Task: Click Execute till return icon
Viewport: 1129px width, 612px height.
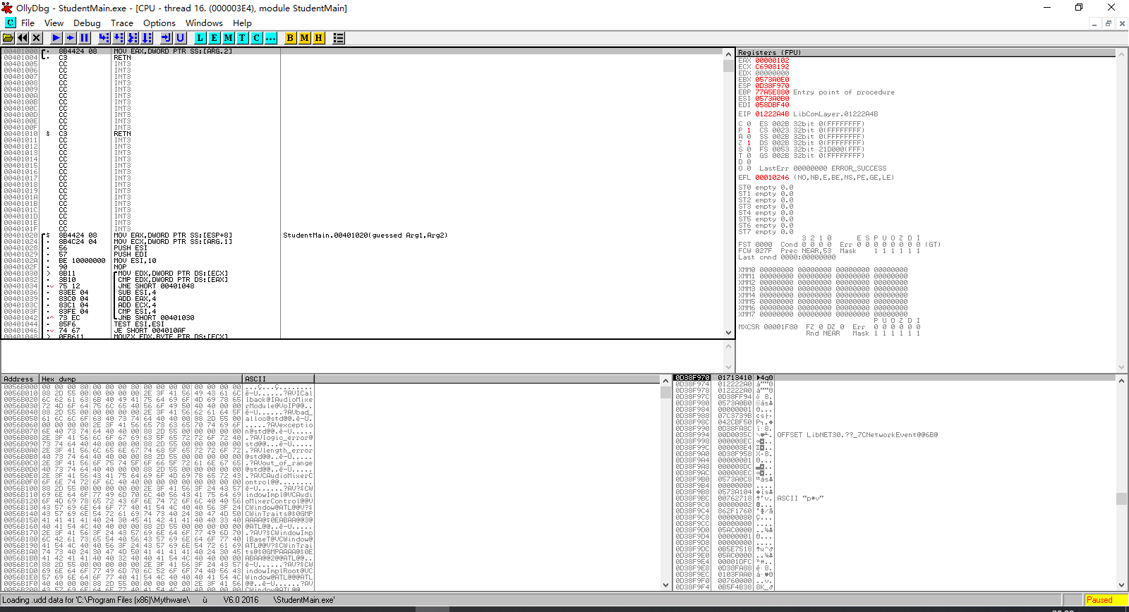Action: coord(166,38)
